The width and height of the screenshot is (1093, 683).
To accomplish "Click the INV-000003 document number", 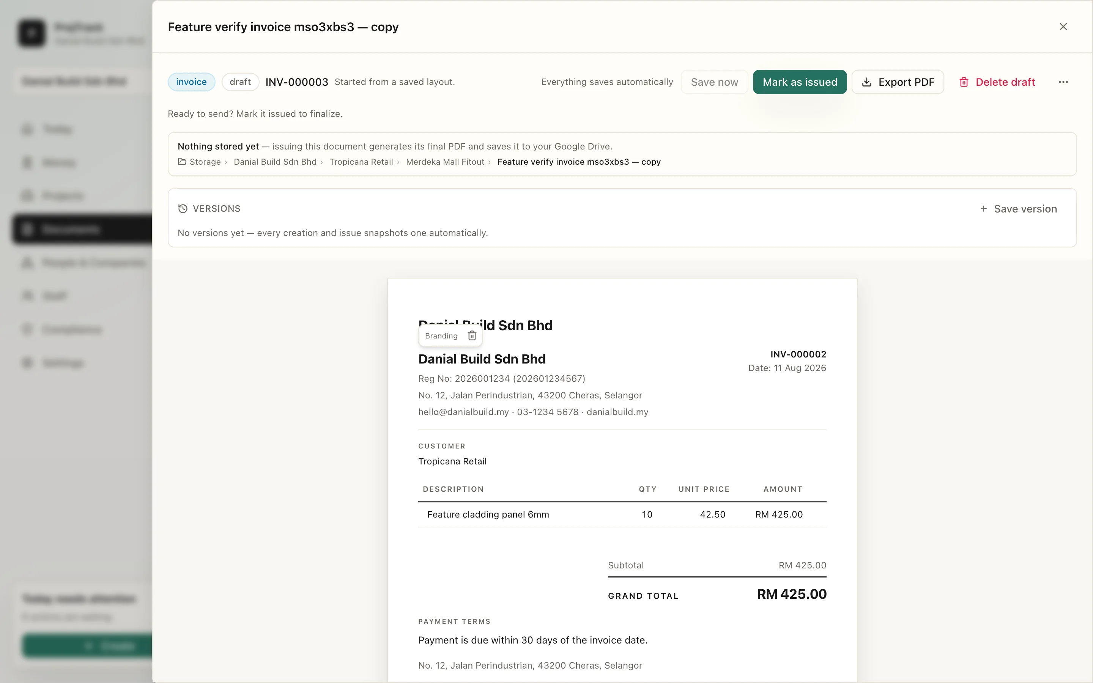I will 297,82.
